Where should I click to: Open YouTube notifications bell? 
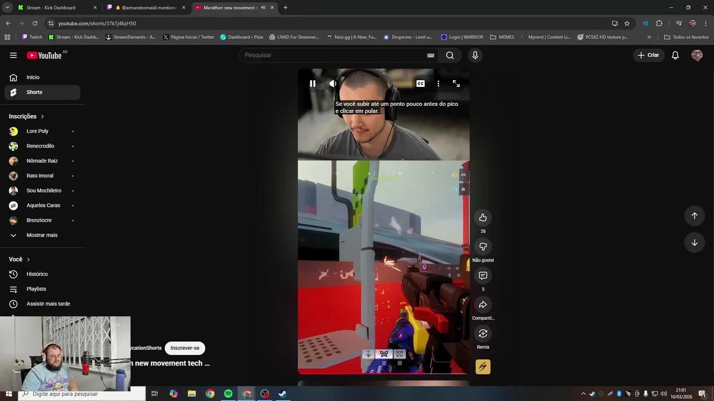pyautogui.click(x=675, y=55)
